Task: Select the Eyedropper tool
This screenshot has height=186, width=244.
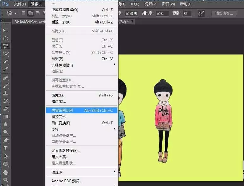Action: 6,69
